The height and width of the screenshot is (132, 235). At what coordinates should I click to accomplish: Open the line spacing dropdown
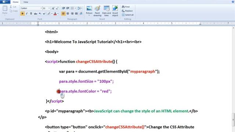pos(80,8)
